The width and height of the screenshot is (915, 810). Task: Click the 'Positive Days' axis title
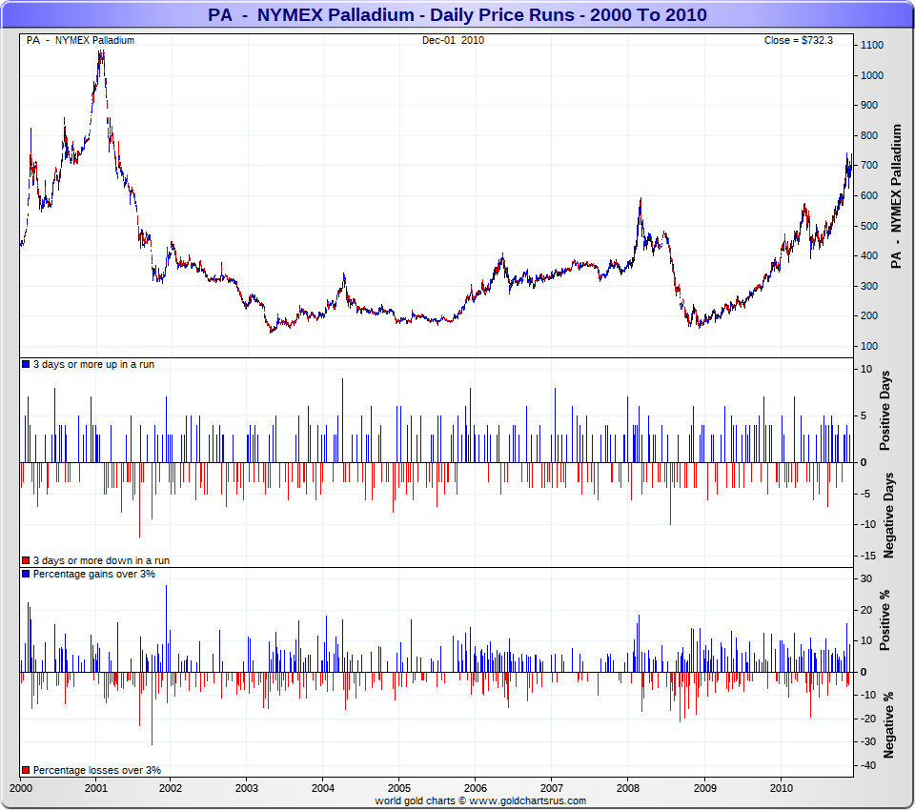(x=885, y=411)
